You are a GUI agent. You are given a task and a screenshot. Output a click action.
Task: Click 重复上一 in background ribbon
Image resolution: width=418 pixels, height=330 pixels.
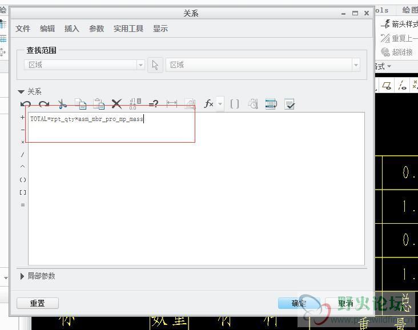tap(399, 38)
